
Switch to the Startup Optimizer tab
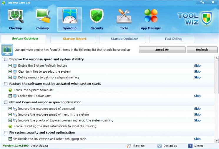[123, 39]
